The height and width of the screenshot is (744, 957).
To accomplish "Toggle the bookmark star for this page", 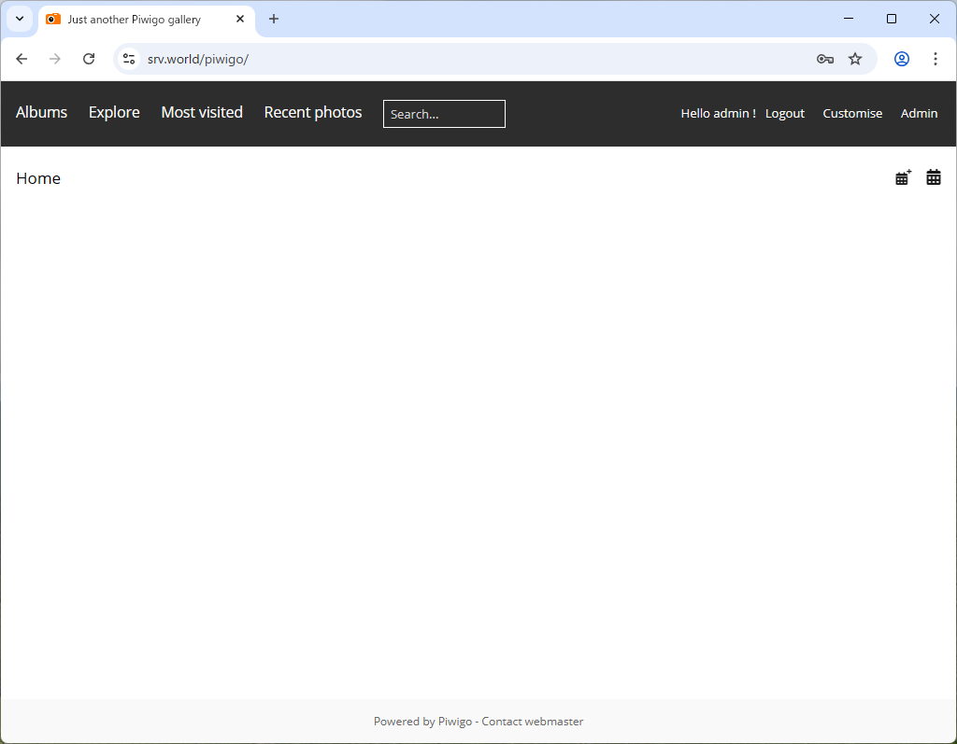I will click(x=855, y=58).
